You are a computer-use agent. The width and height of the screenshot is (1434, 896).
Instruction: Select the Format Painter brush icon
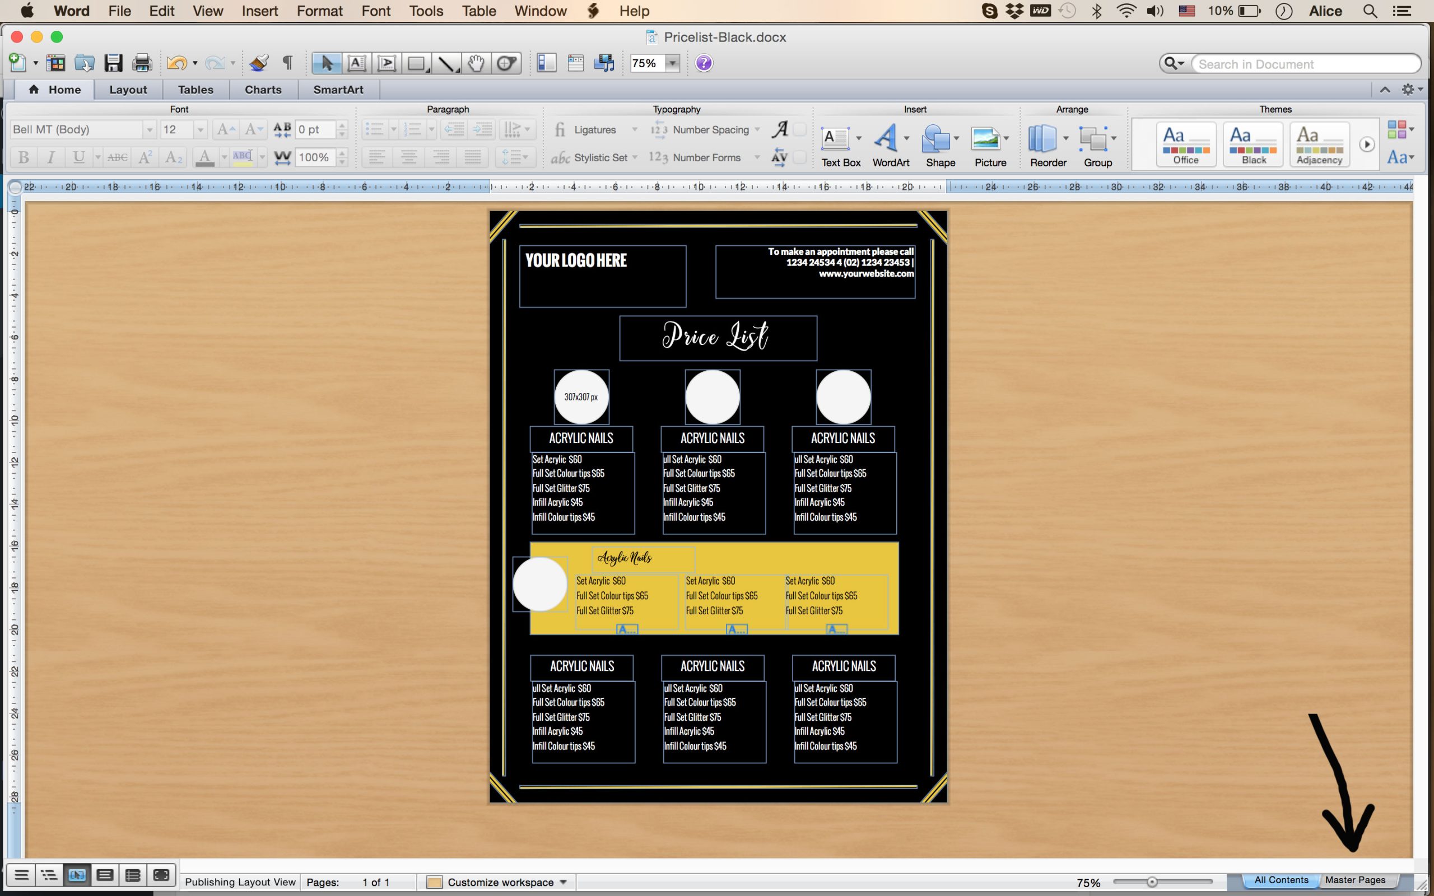(258, 63)
